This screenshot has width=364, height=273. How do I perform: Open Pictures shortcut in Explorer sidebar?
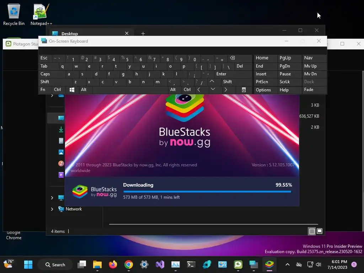61,152
